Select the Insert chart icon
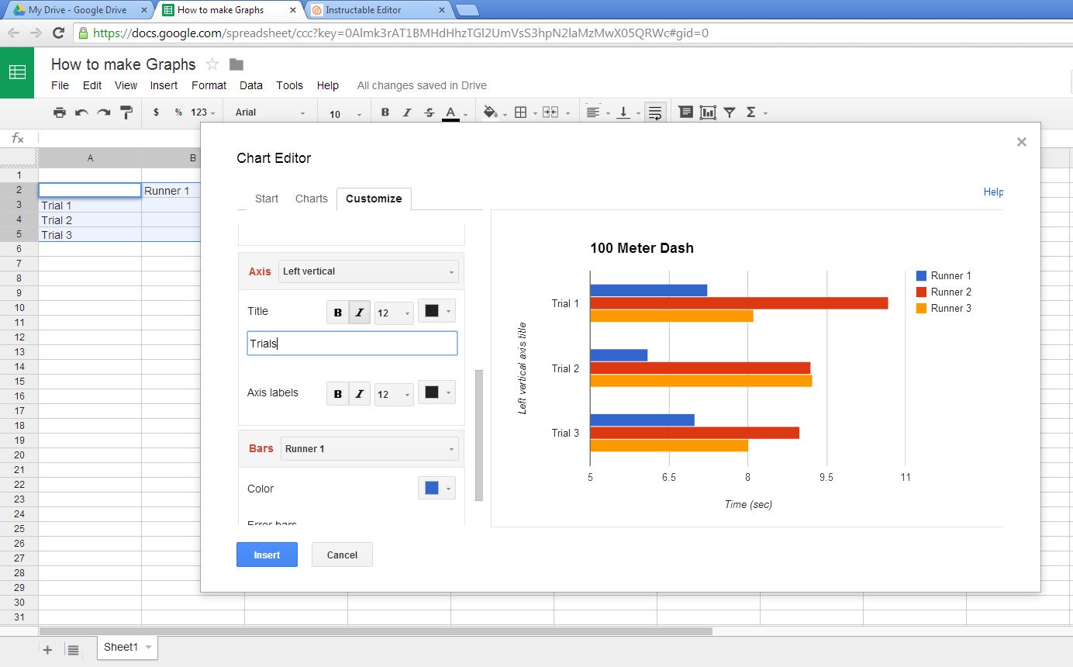 706,112
